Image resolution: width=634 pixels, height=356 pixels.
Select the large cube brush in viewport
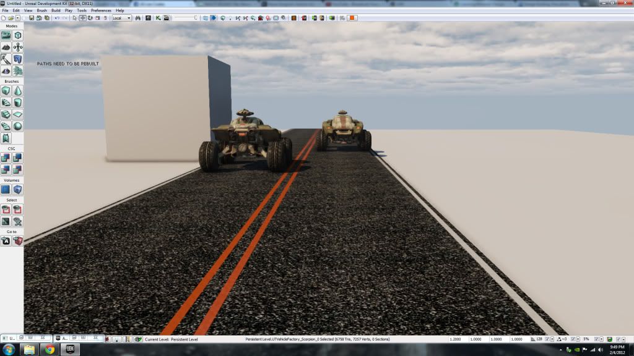click(x=166, y=108)
